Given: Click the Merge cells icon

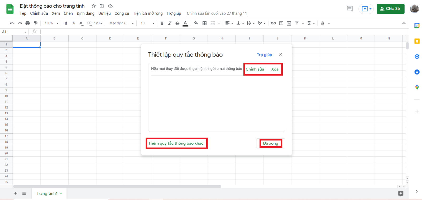Looking at the screenshot, I should [x=213, y=23].
